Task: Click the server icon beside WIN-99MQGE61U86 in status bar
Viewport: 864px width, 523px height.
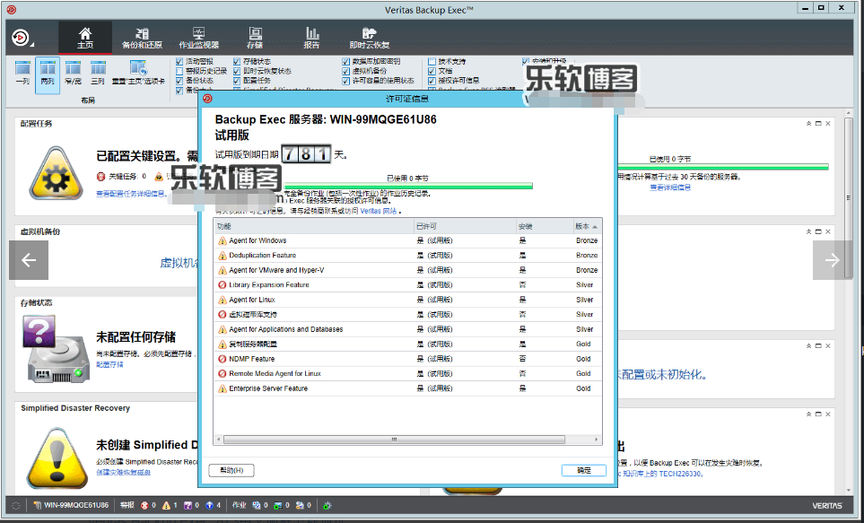Action: click(x=38, y=505)
